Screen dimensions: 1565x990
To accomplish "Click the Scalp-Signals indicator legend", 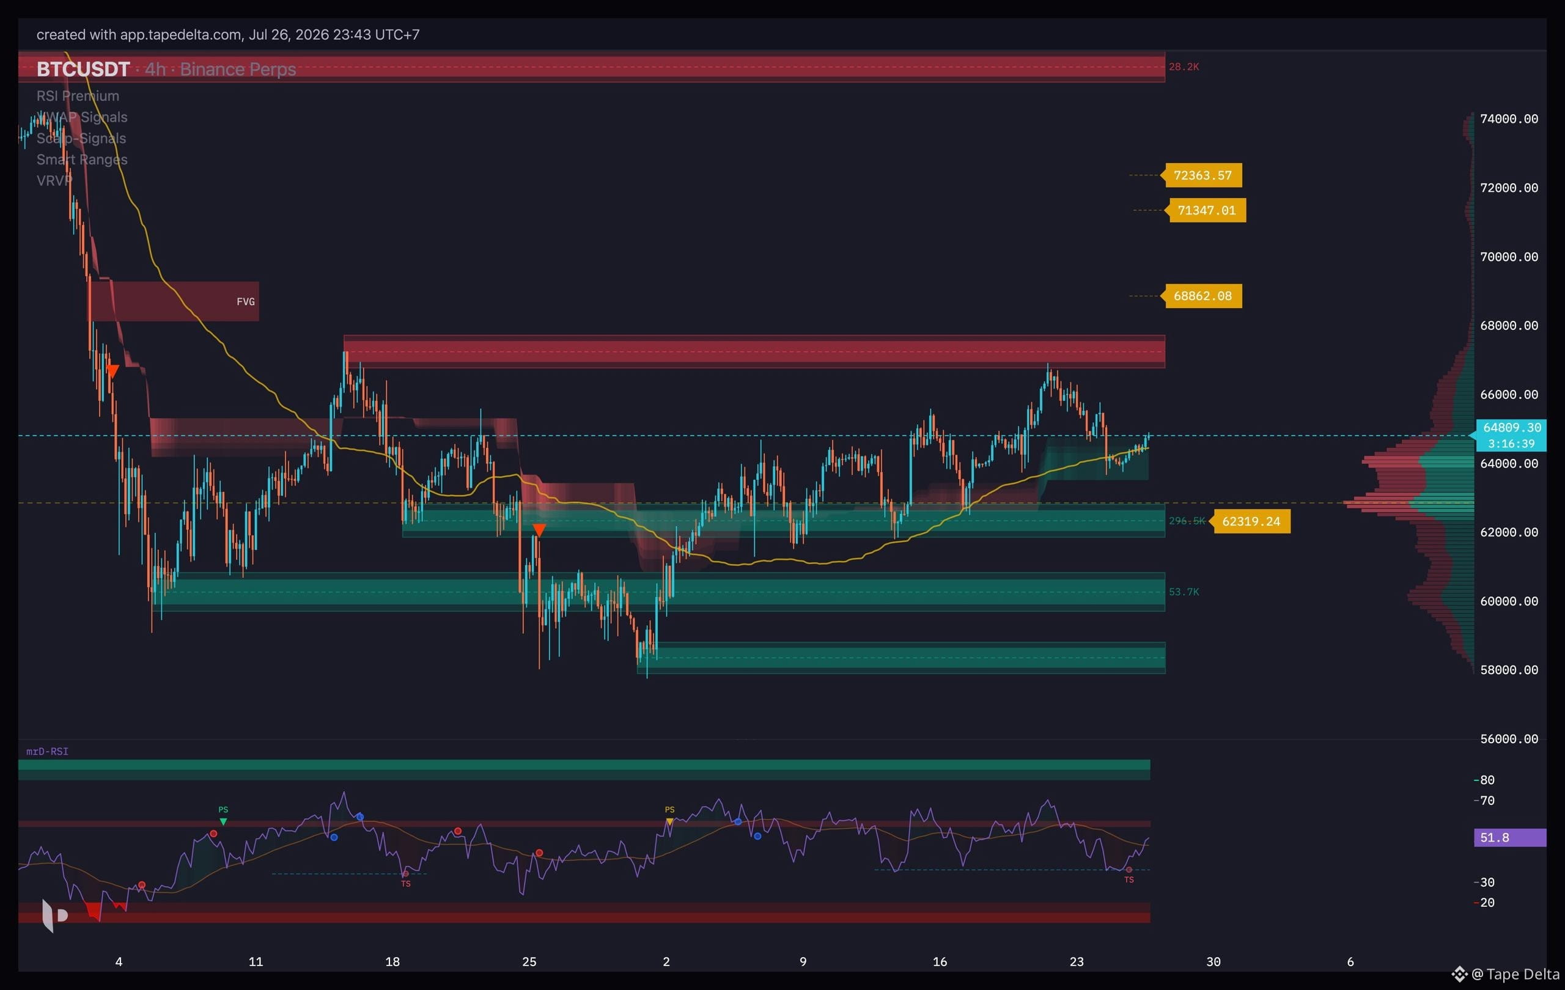I will [x=81, y=138].
